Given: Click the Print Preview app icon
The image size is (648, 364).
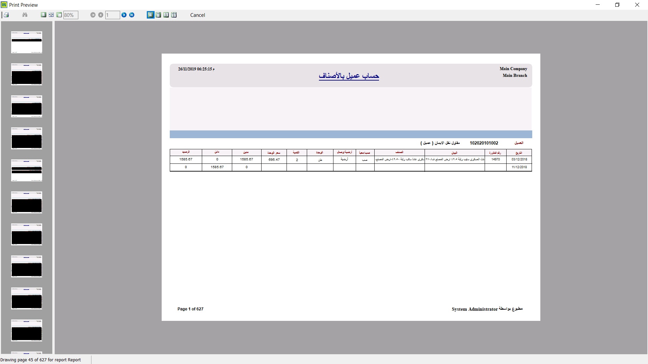Looking at the screenshot, I should pyautogui.click(x=4, y=5).
